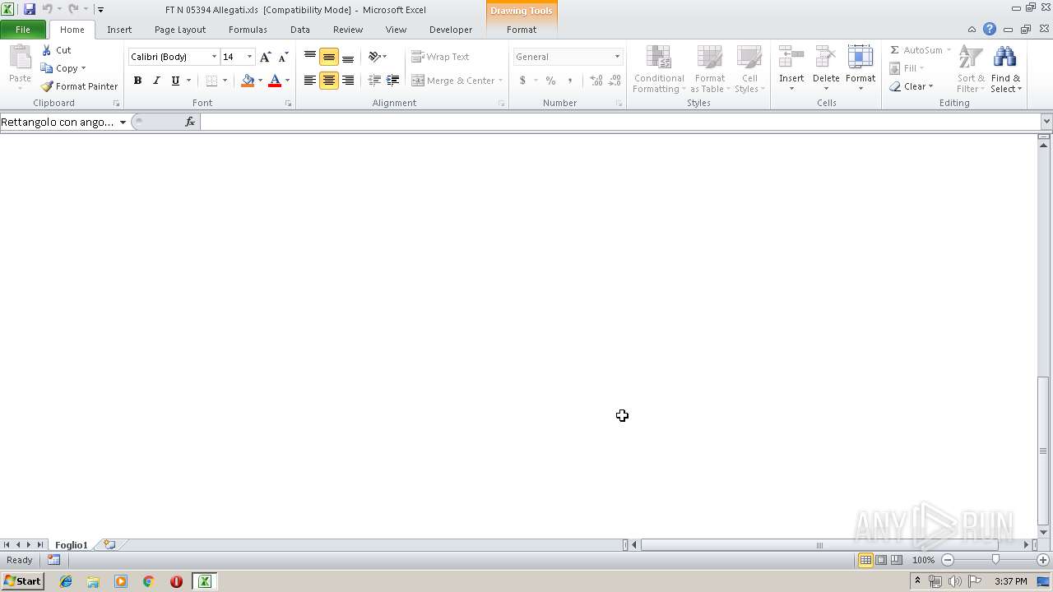Viewport: 1053px width, 592px height.
Task: Open Sort & Filter
Action: (971, 69)
